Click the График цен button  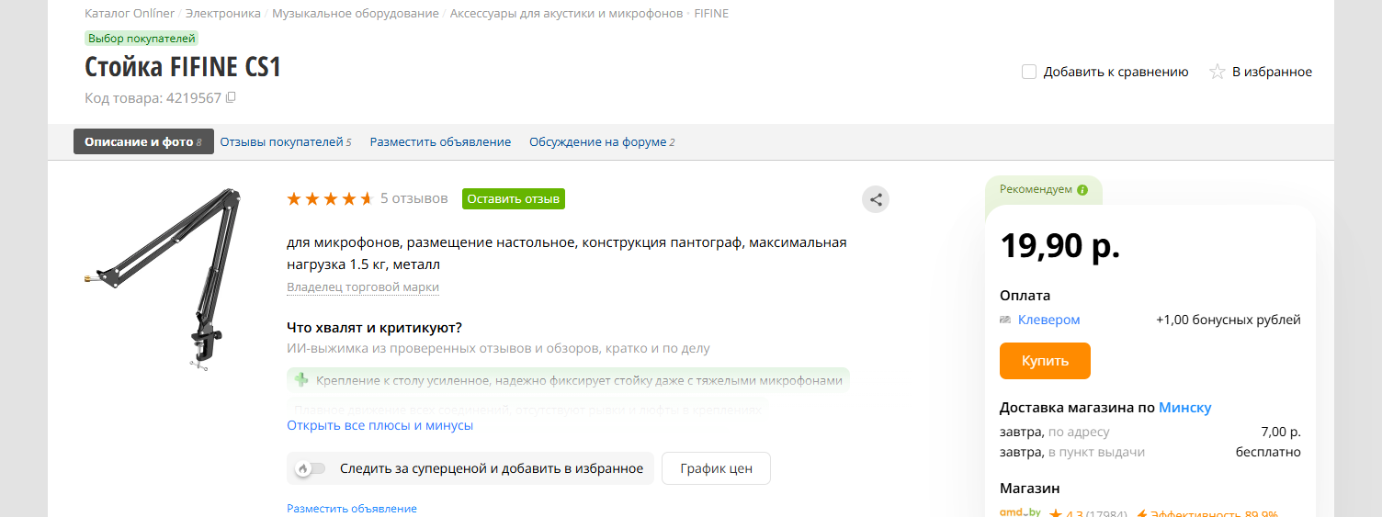tap(716, 468)
